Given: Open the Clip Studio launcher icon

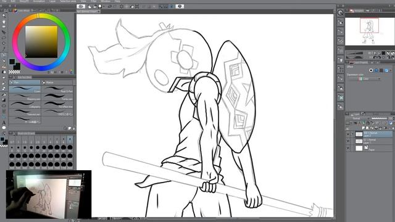Looking at the screenshot, I should pyautogui.click(x=81, y=6).
